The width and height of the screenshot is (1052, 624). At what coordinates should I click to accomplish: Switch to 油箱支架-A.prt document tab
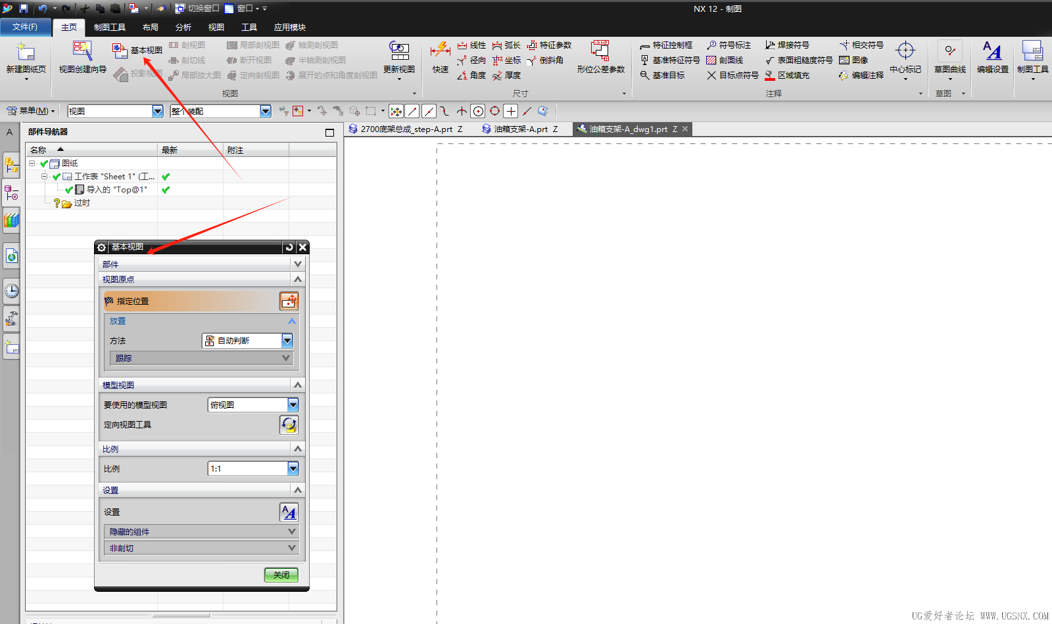tap(520, 129)
